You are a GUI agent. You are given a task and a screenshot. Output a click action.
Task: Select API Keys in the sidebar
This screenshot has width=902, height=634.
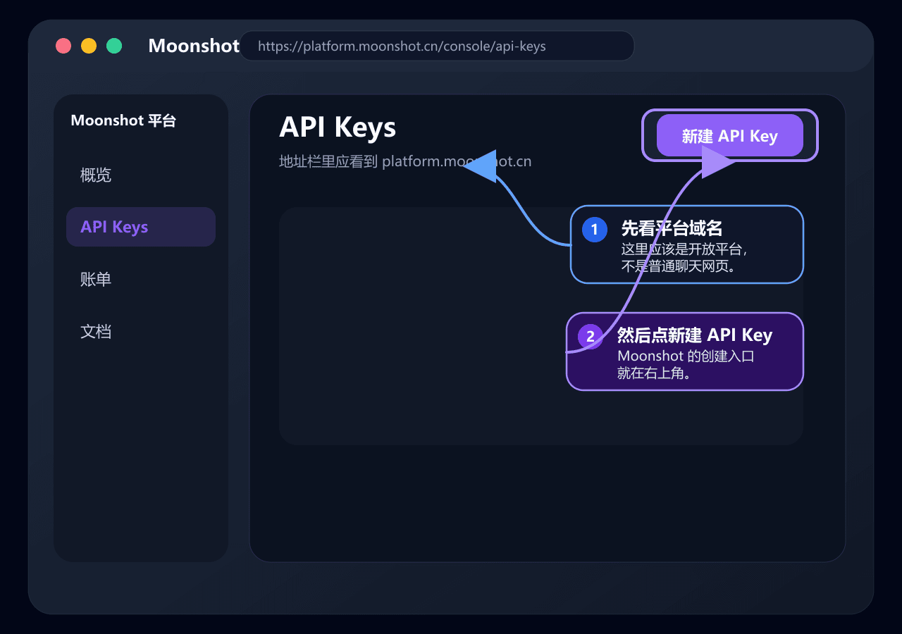141,227
